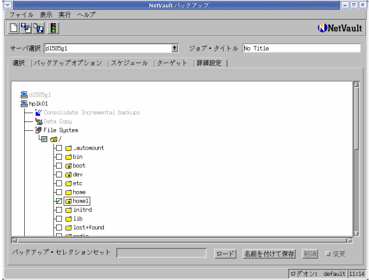Viewport: 369px width, 280px height.
Task: Click the dl585g1 computer icon in tree
Action: (24, 95)
